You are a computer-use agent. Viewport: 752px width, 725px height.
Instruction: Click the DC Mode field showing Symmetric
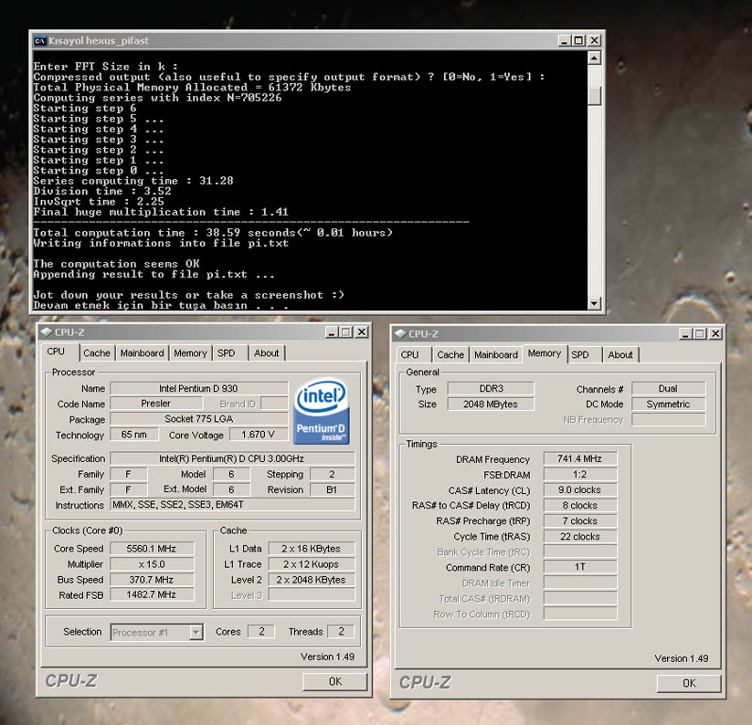(x=669, y=404)
